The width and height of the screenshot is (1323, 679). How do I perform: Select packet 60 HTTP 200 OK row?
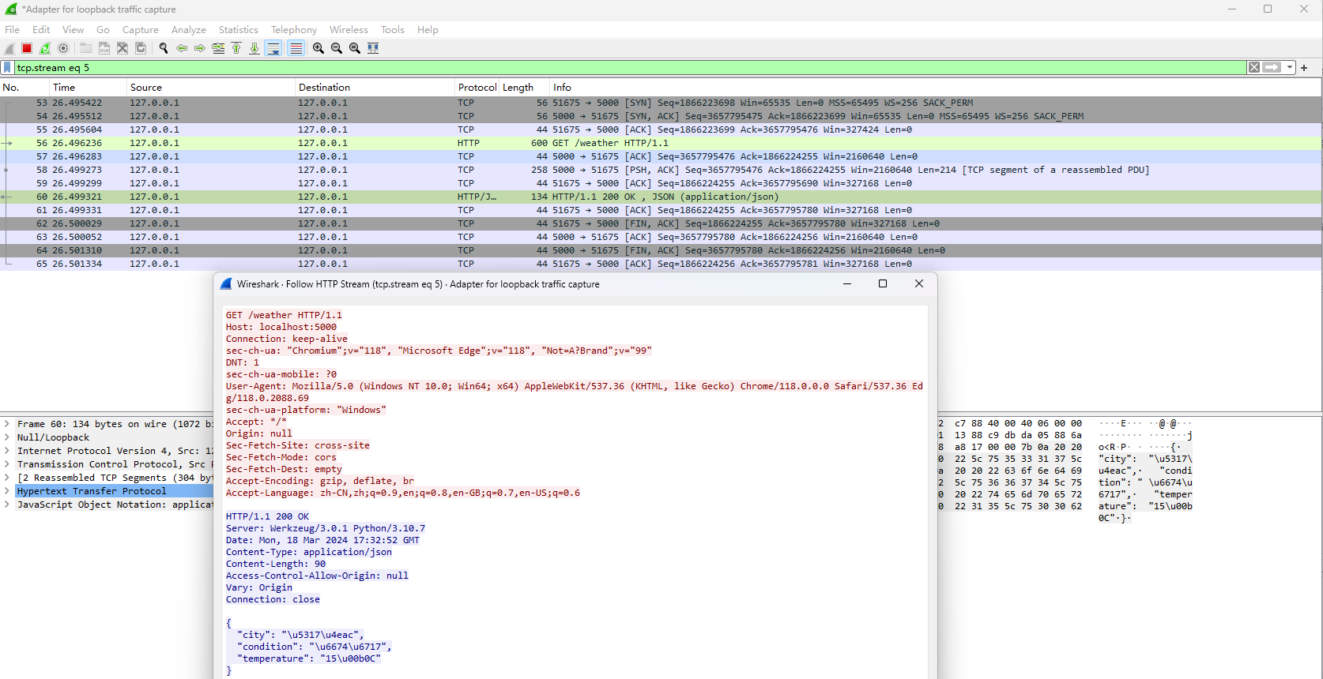(x=661, y=197)
